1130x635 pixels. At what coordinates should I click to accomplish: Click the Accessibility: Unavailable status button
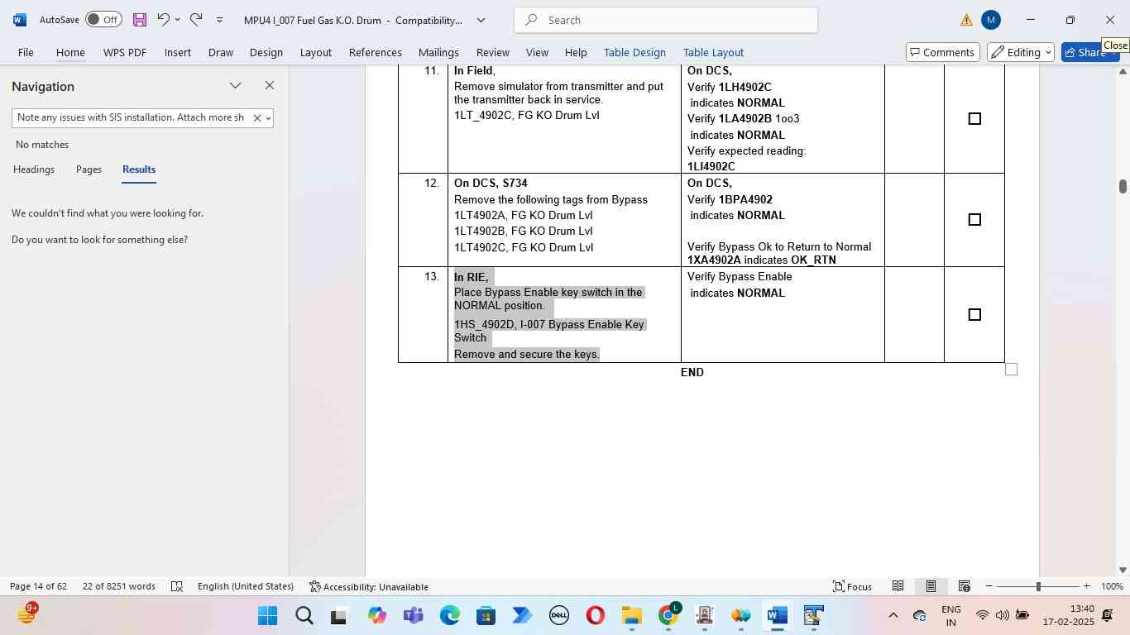[x=369, y=586]
